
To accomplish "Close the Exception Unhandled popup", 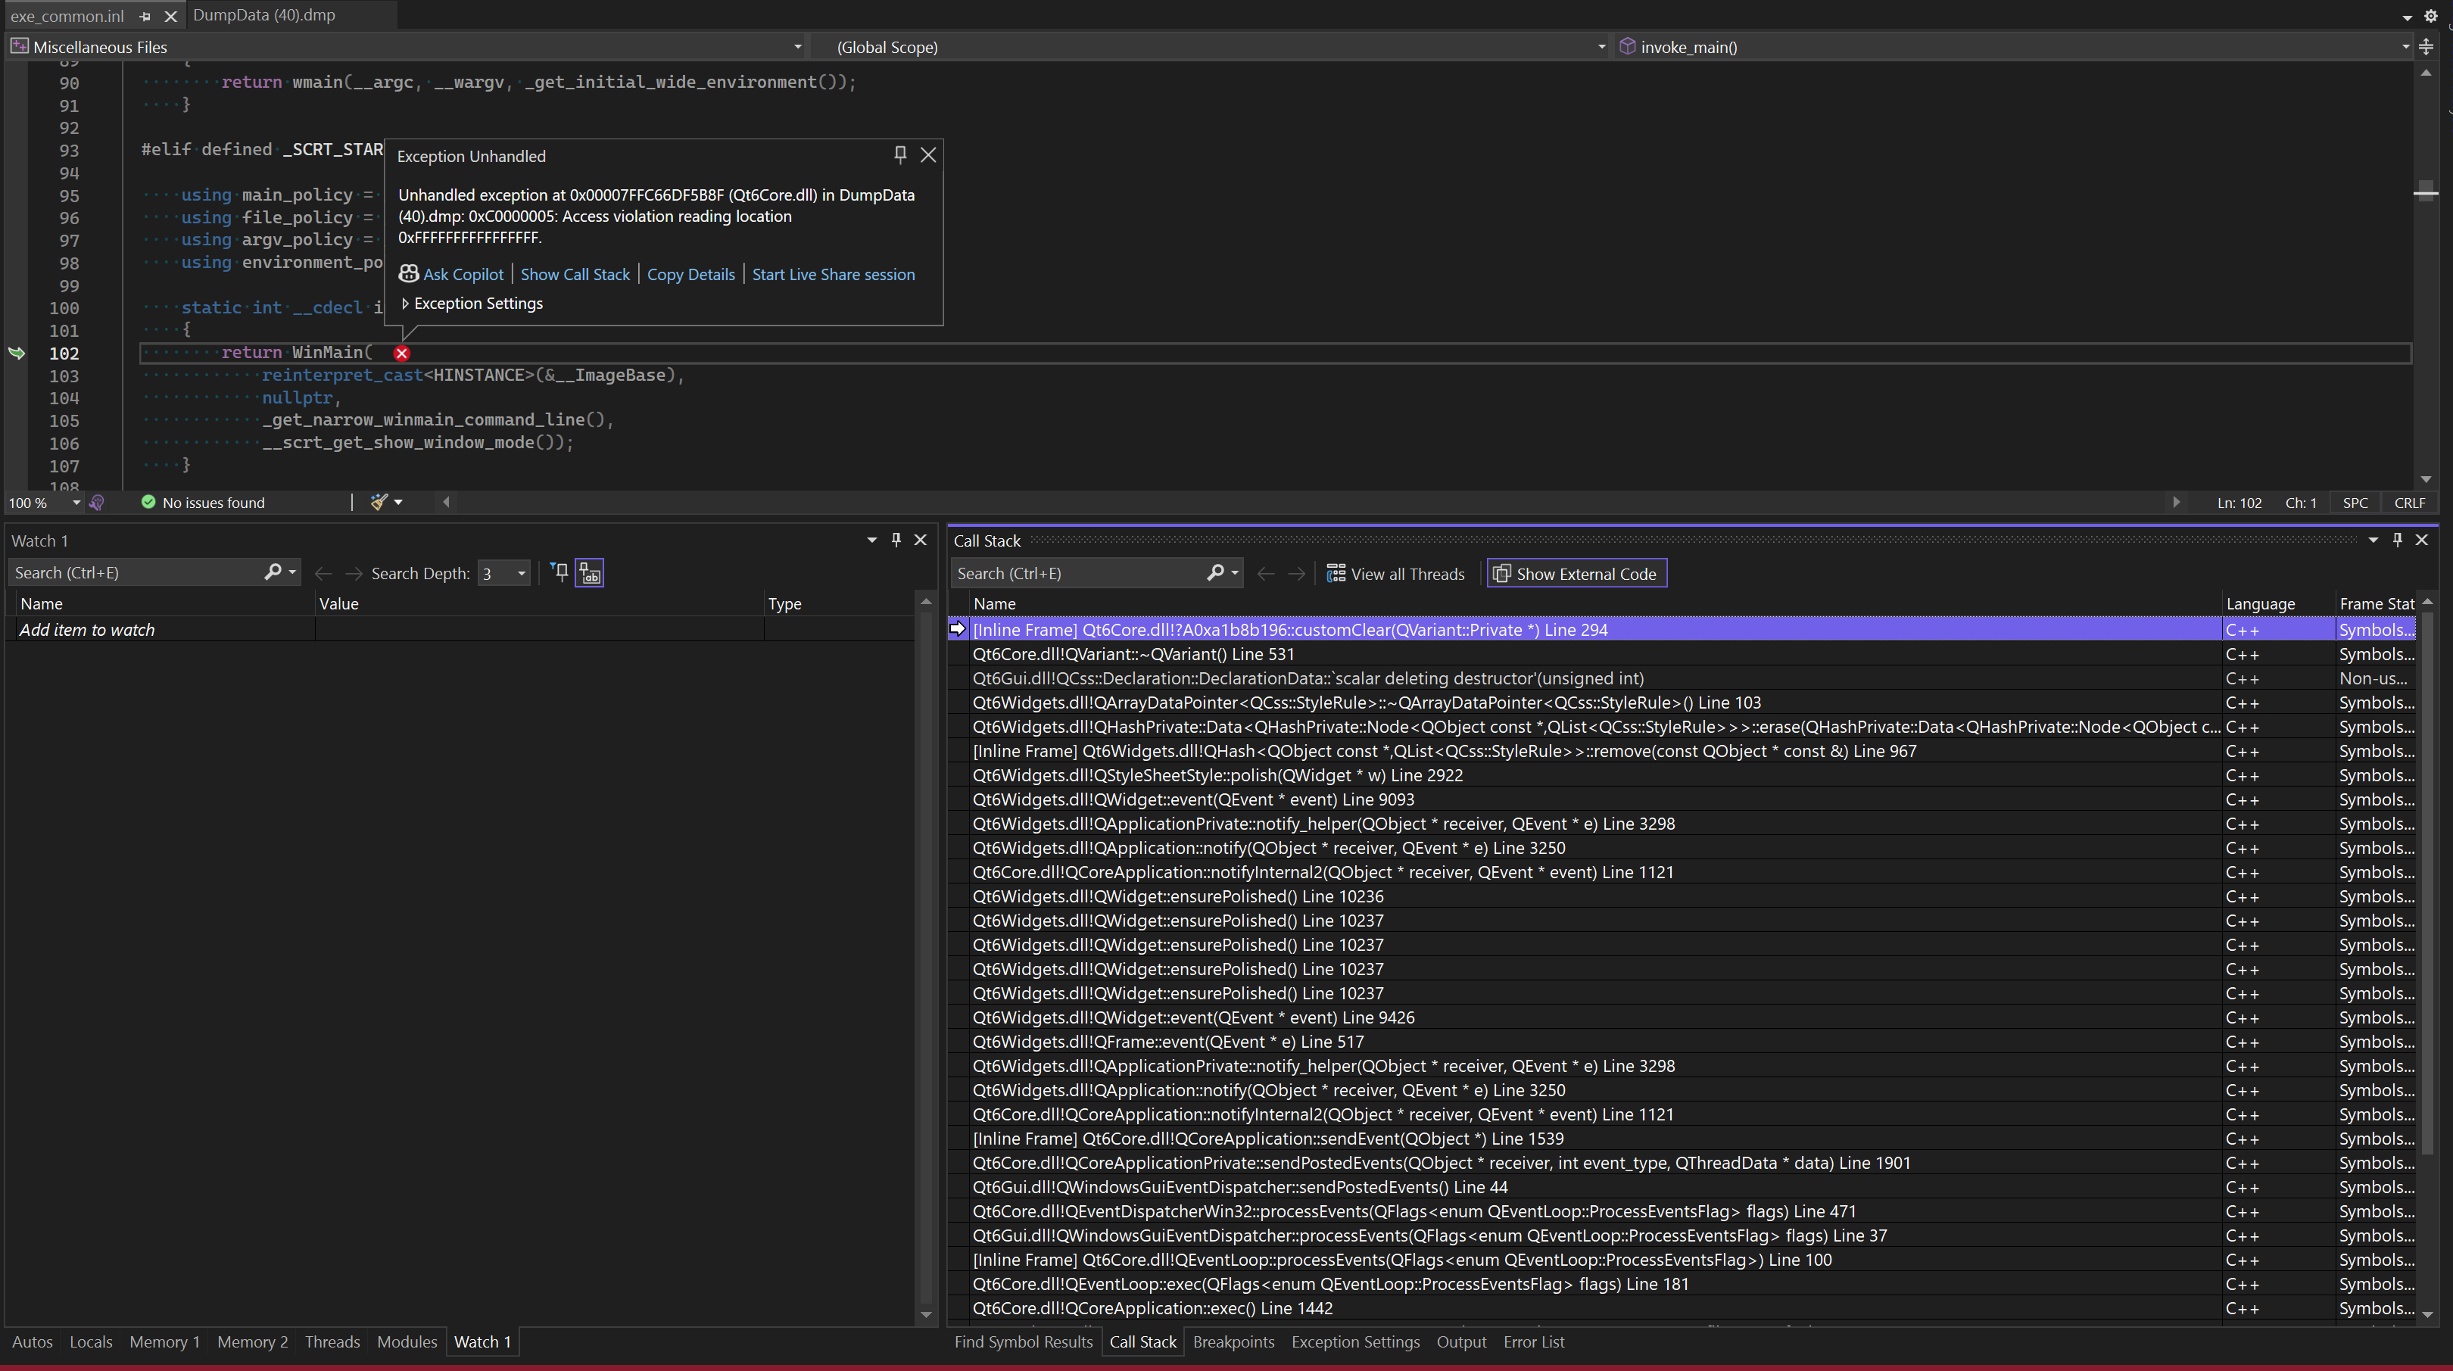I will point(928,154).
